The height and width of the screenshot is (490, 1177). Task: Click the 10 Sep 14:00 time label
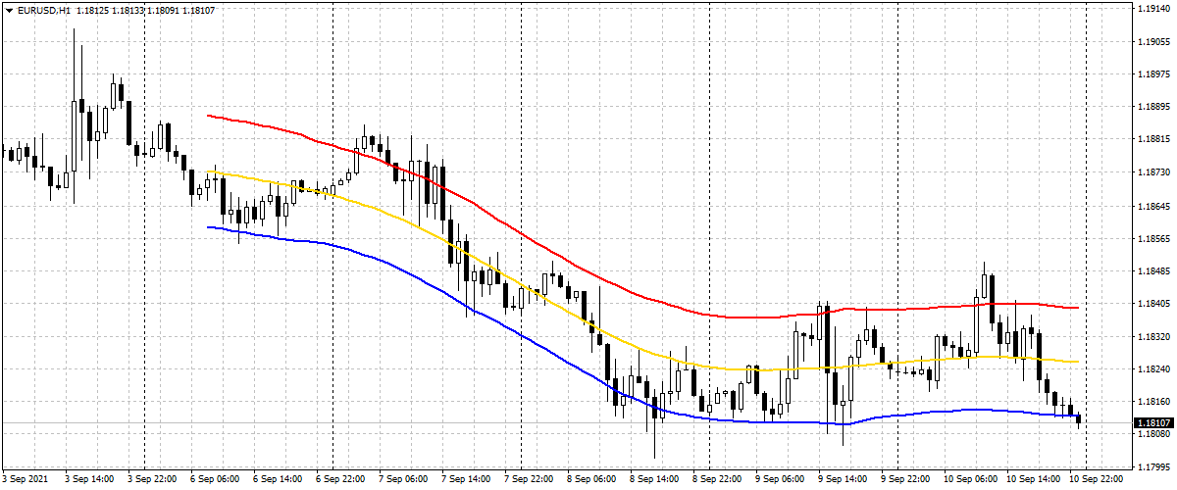[x=1035, y=480]
